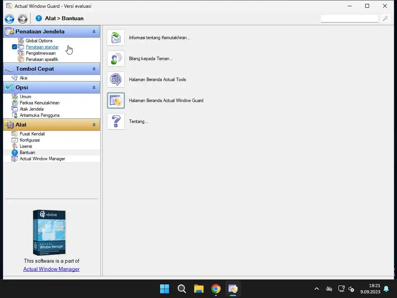Viewport: 397px width, 298px height.
Task: Select Pengistimewaan in sidebar
Action: point(41,53)
